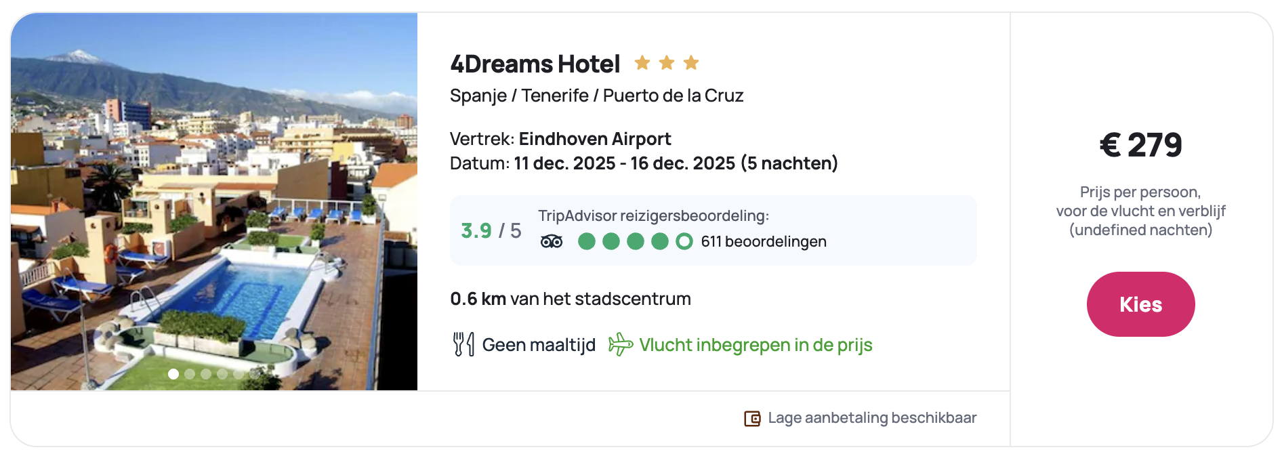Open the 4Dreams Hotel title link

coord(535,64)
